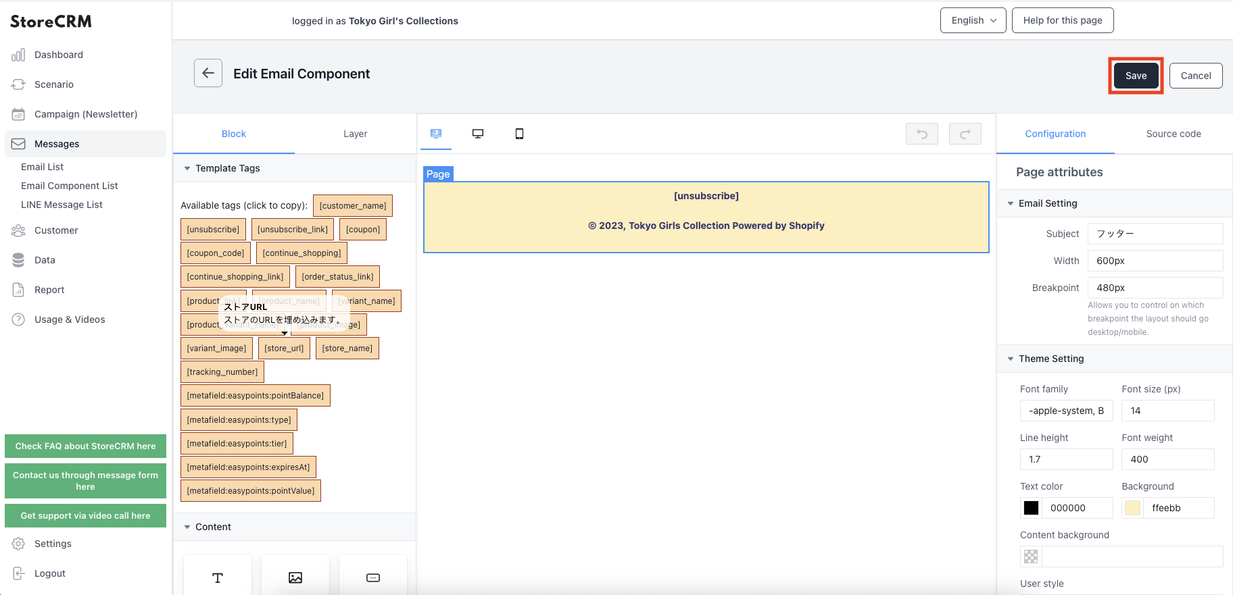
Task: Click the Scenario cycle icon
Action: click(18, 84)
